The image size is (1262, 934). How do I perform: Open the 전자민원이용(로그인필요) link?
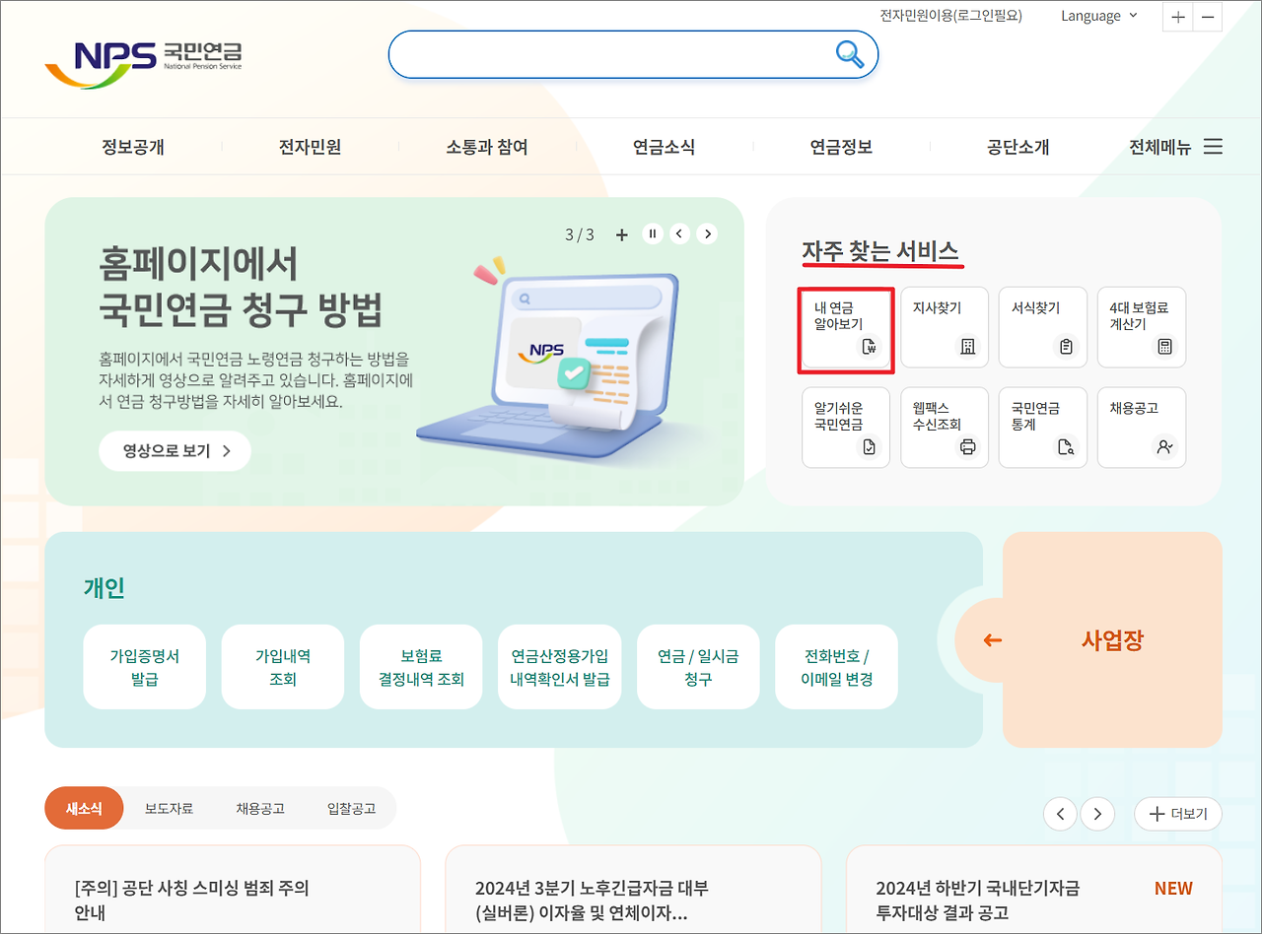click(x=949, y=16)
